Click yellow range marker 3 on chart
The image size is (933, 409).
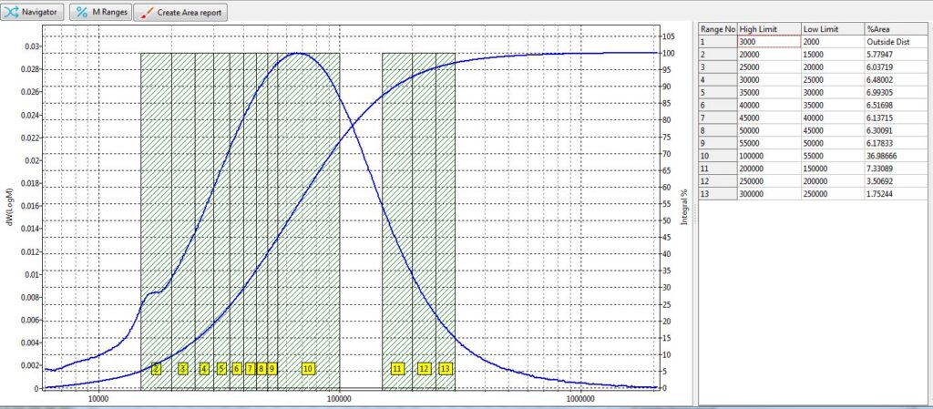point(182,369)
